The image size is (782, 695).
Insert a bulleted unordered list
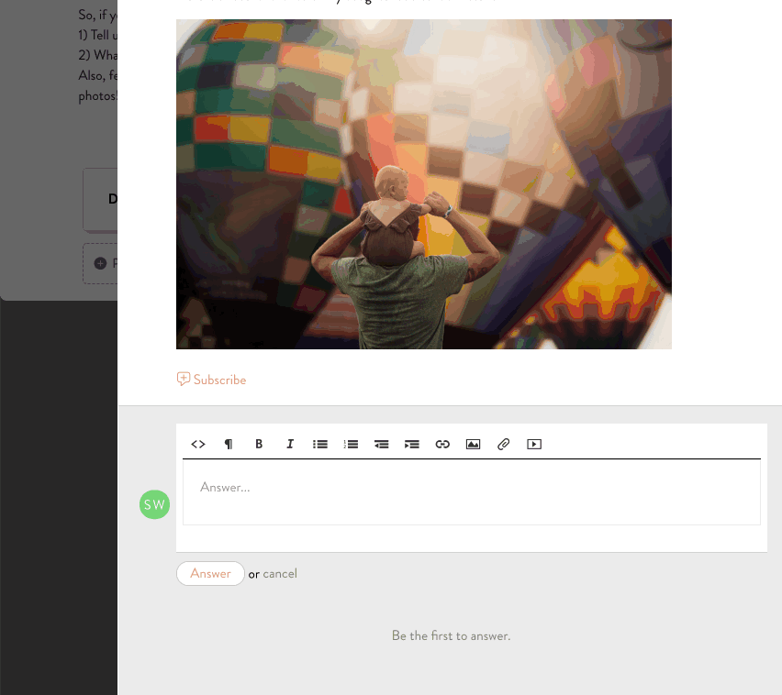[x=320, y=444]
